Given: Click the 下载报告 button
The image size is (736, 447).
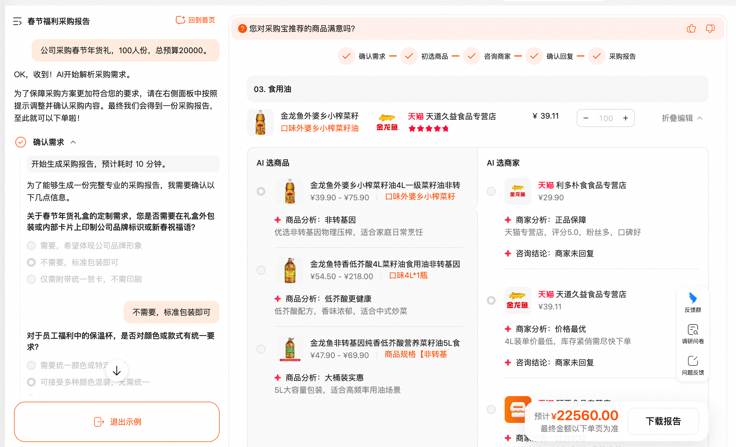Looking at the screenshot, I should pyautogui.click(x=663, y=421).
